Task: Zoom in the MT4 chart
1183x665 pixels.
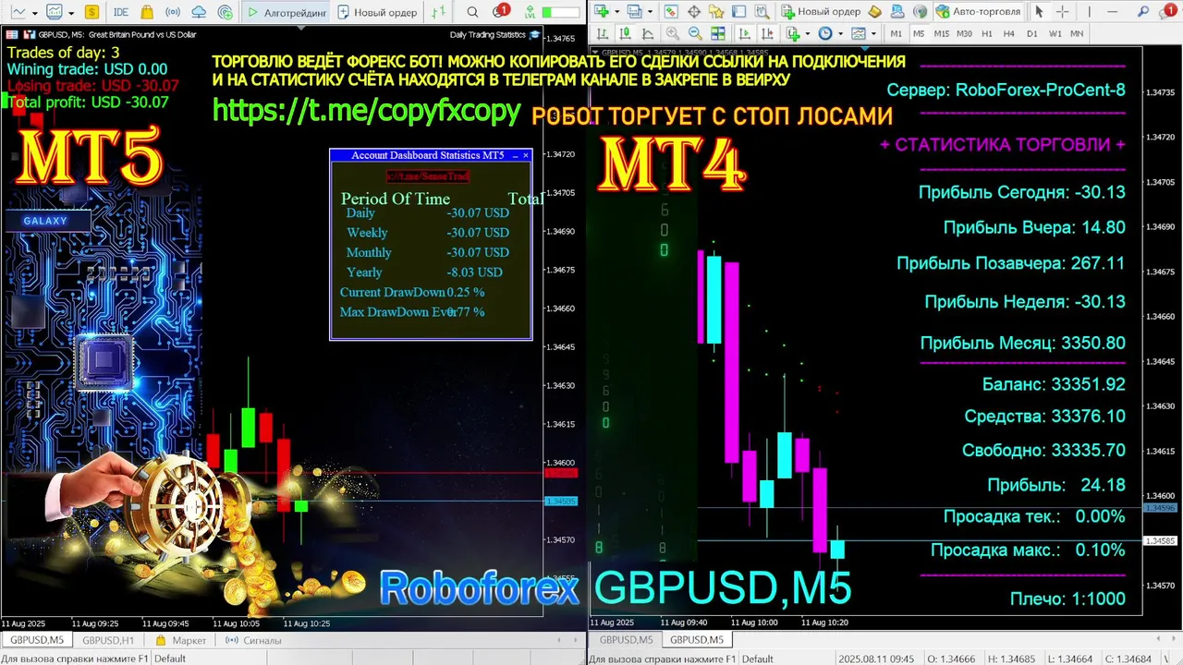Action: [673, 33]
